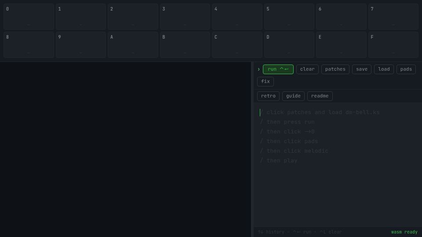Select slot F pad

point(393,45)
